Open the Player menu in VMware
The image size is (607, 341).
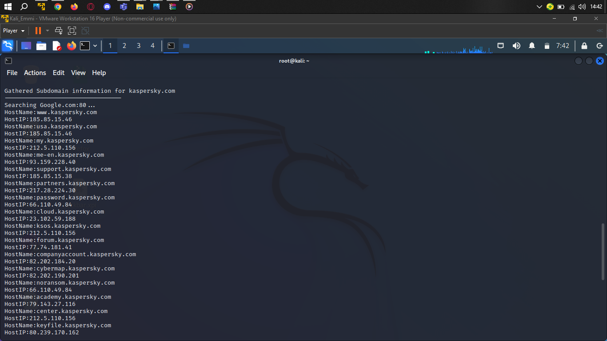pyautogui.click(x=14, y=31)
